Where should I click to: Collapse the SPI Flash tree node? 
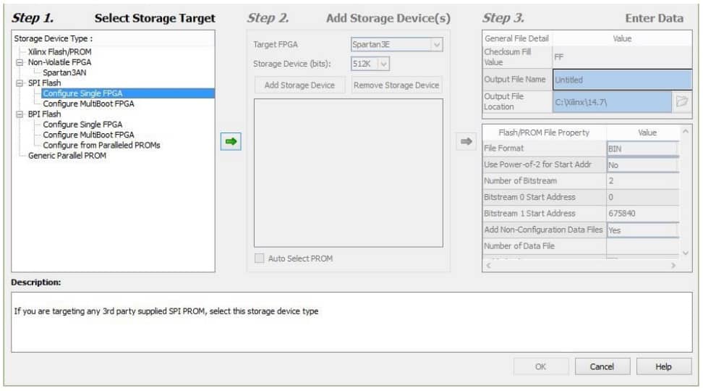click(20, 83)
